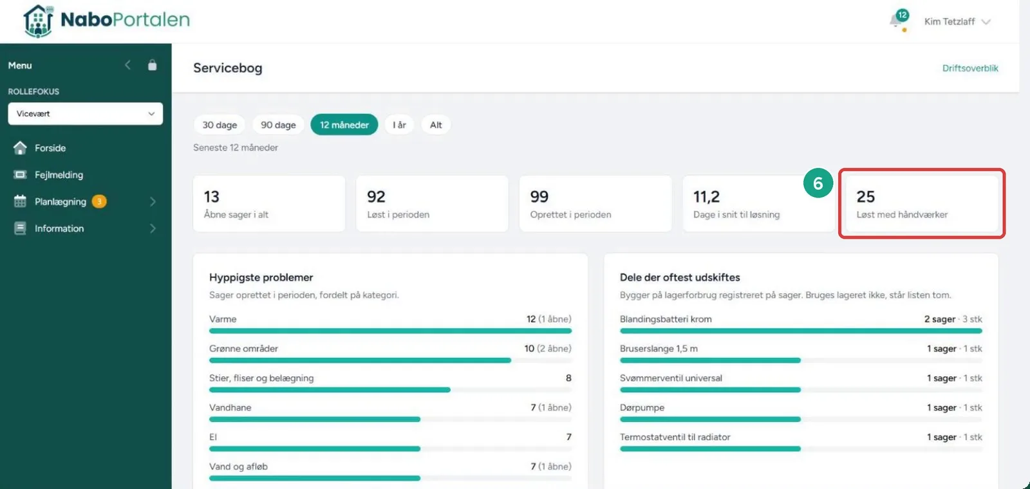This screenshot has width=1030, height=489.
Task: Click the Varme progress bar
Action: (x=390, y=331)
